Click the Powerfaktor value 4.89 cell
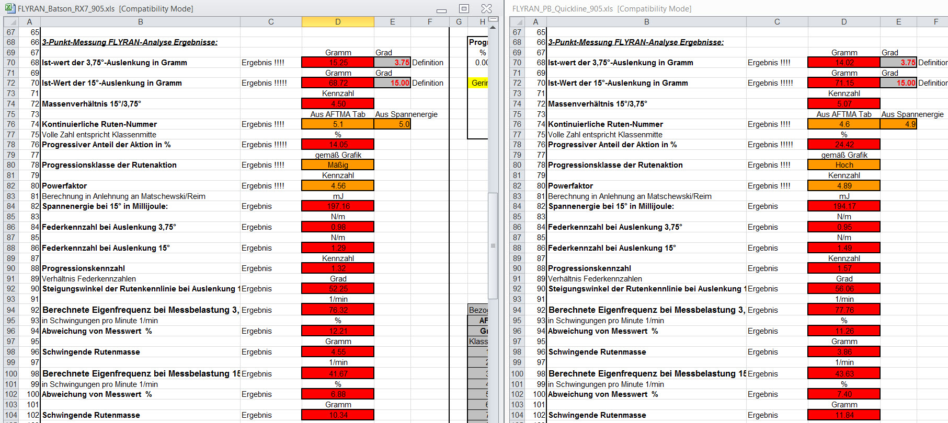948x423 pixels. pos(844,186)
